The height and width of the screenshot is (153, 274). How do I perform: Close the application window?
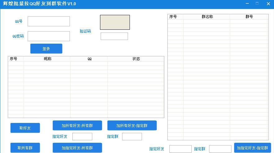point(268,3)
